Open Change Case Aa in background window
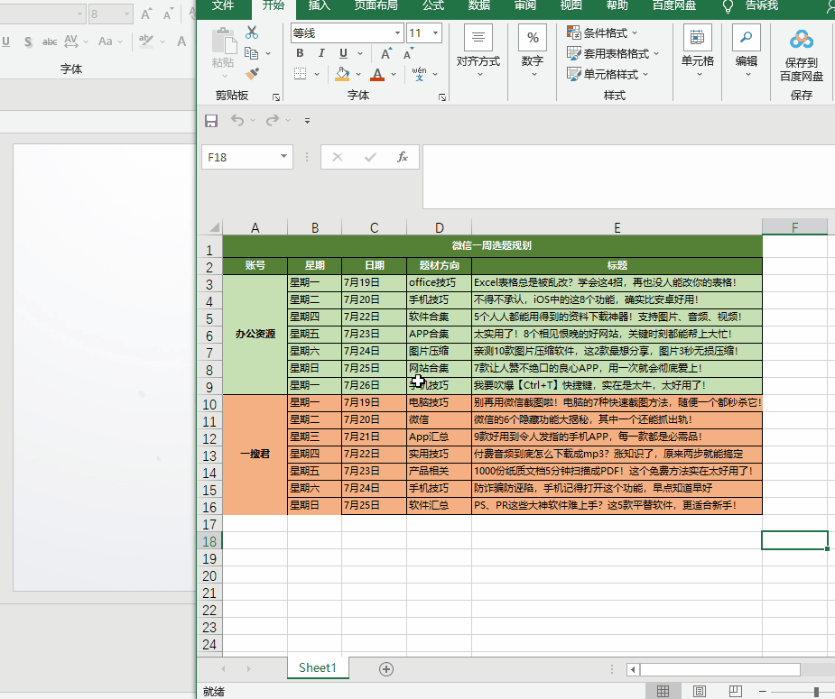 106,41
